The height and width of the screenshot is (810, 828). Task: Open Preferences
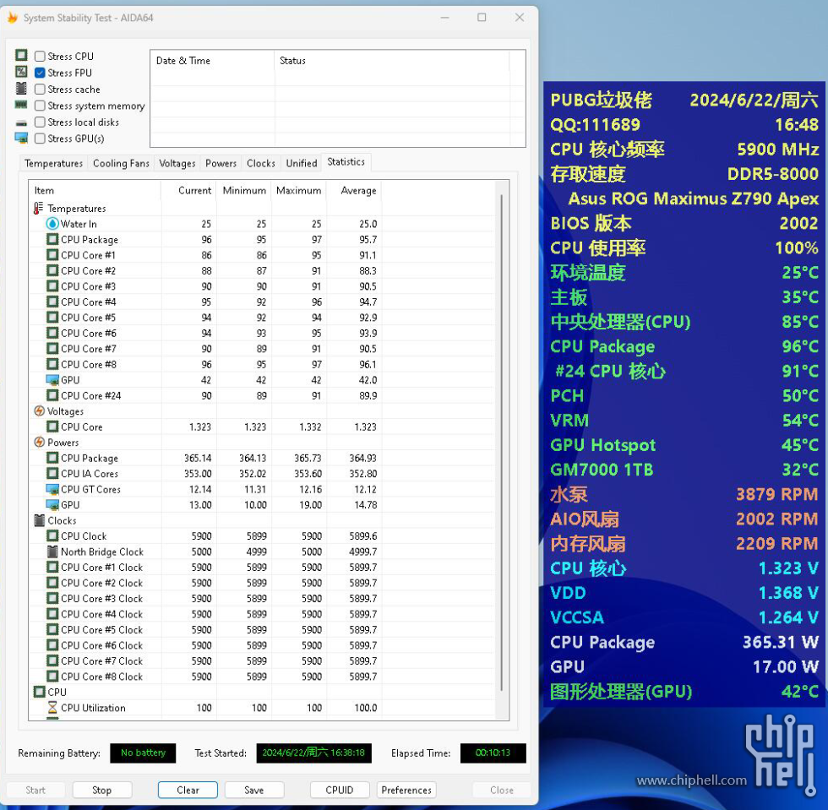click(x=406, y=790)
